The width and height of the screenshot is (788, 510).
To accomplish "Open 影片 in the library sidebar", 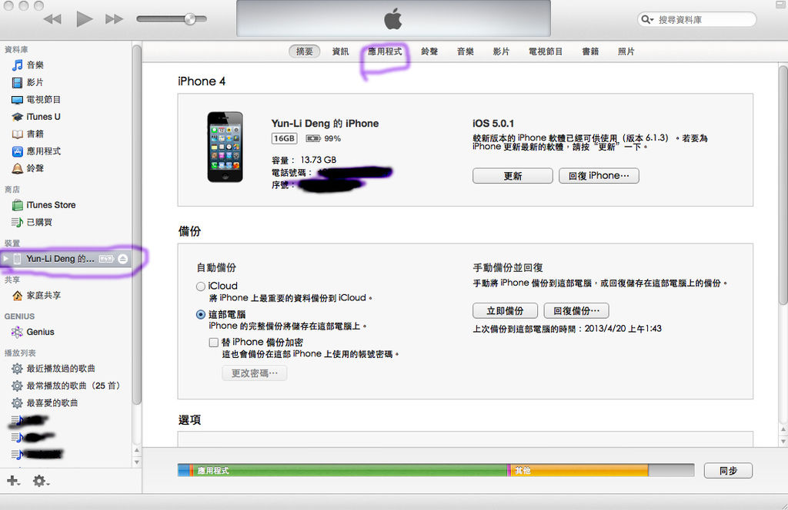I will 28,82.
